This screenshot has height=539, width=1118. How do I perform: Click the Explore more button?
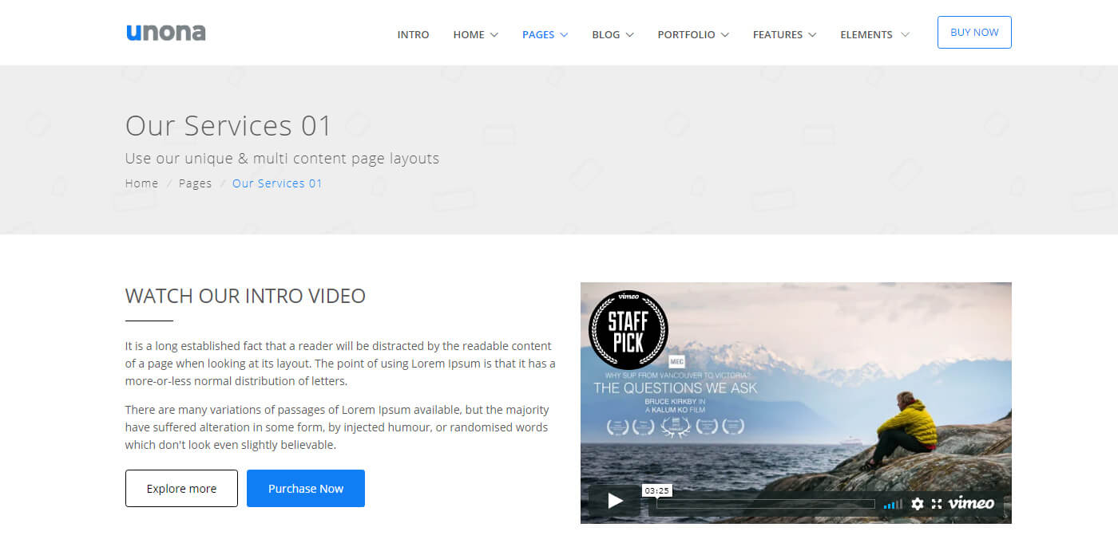pyautogui.click(x=181, y=489)
